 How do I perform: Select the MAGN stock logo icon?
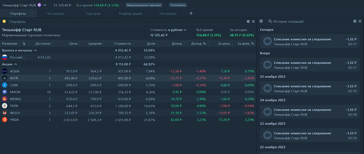[x=5, y=92]
